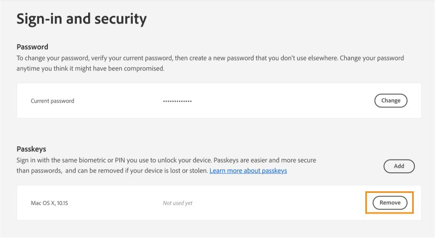Click the Mac OS X, 10.15 passkey name
Viewport: 435px width, 238px height.
coord(53,203)
